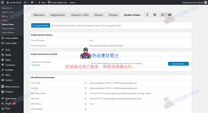Open the Instagram social tab icon
Image resolution: width=208 pixels, height=113 pixels.
pos(162,15)
